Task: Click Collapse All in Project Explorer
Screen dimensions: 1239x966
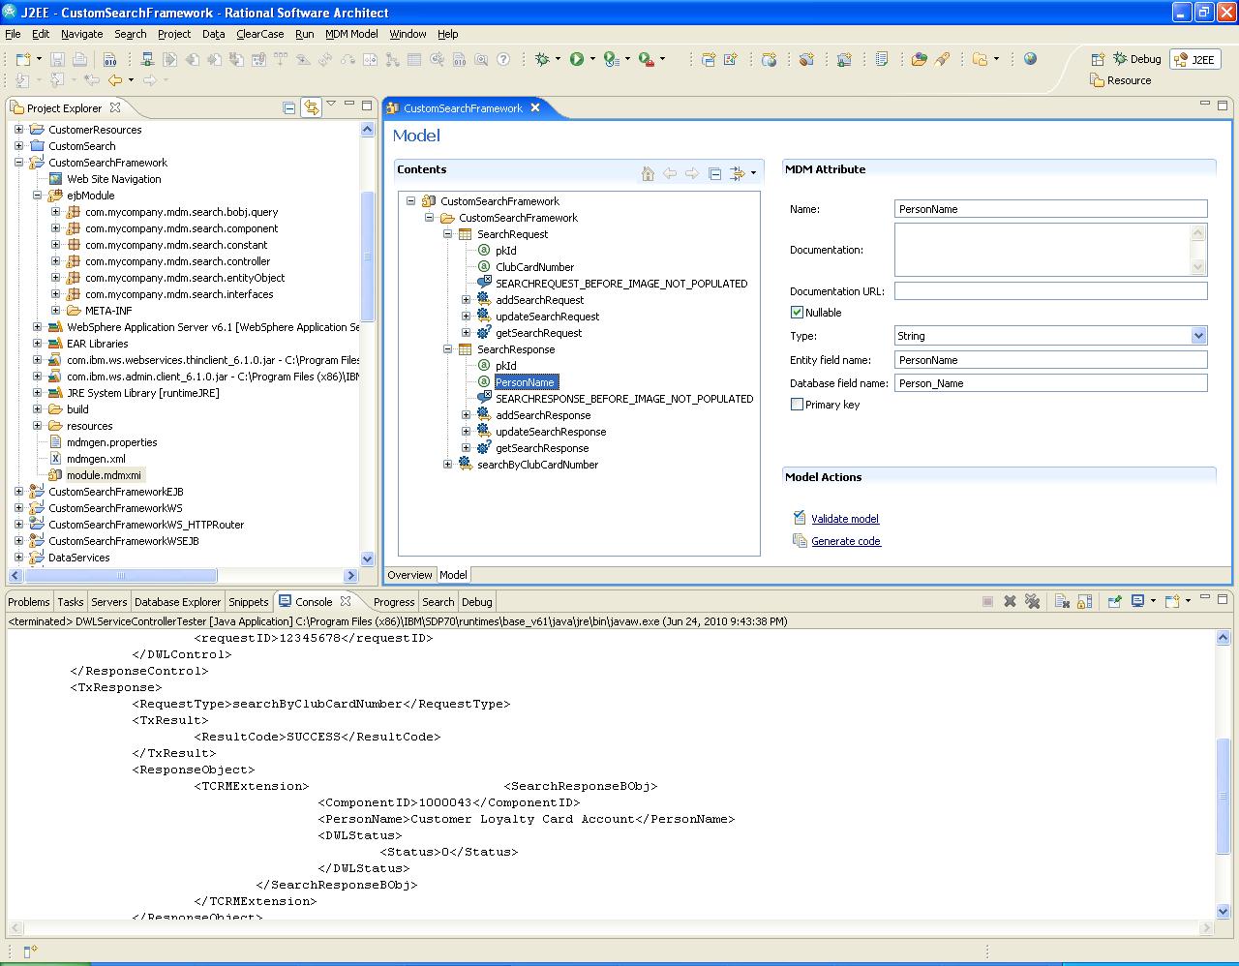Action: (x=288, y=108)
